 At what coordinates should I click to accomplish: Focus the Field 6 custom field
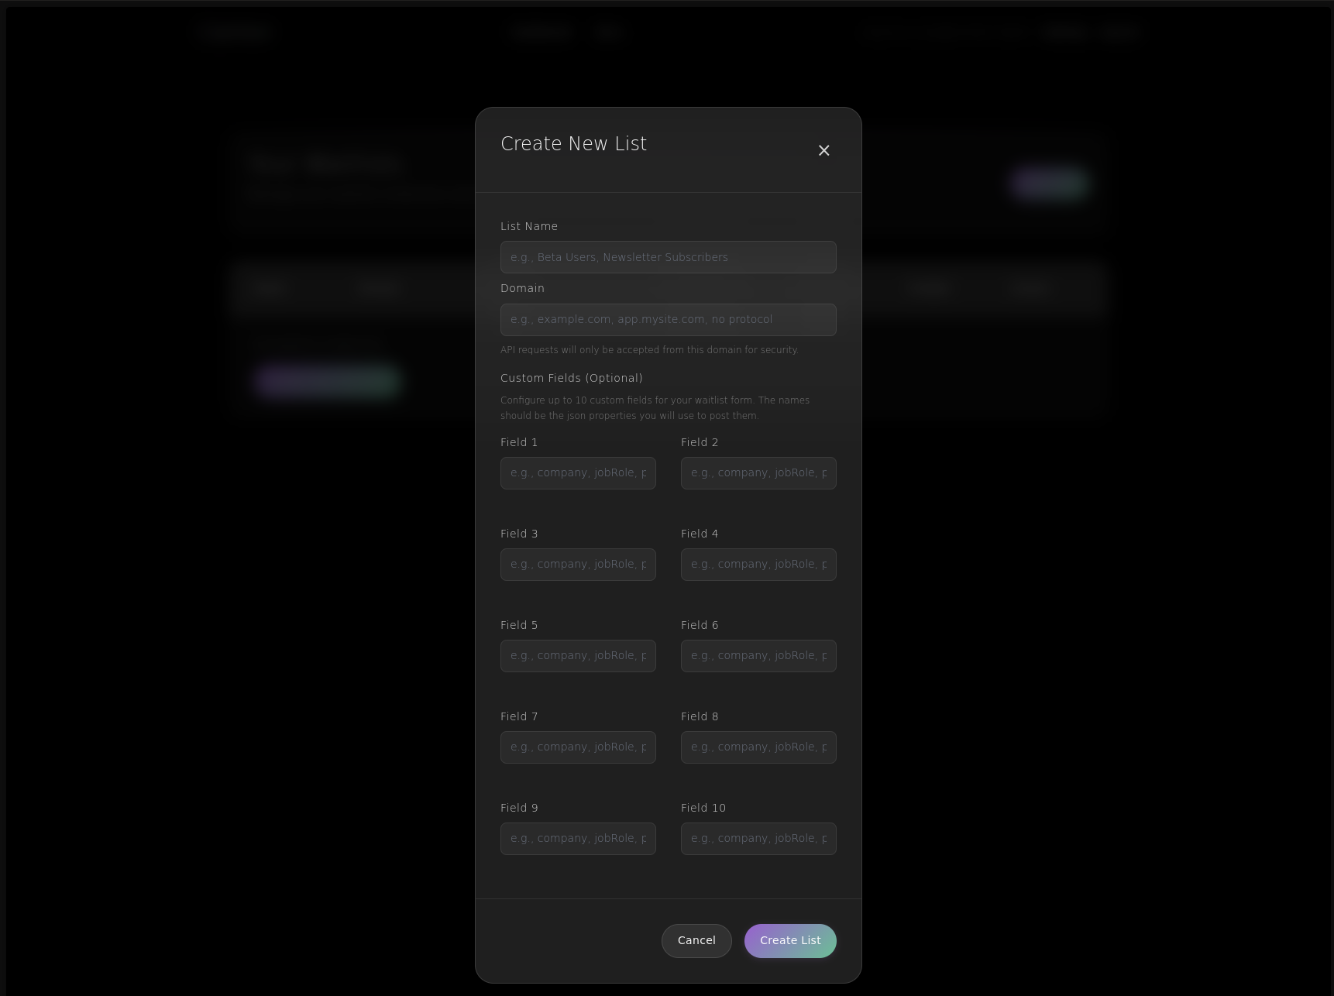758,656
